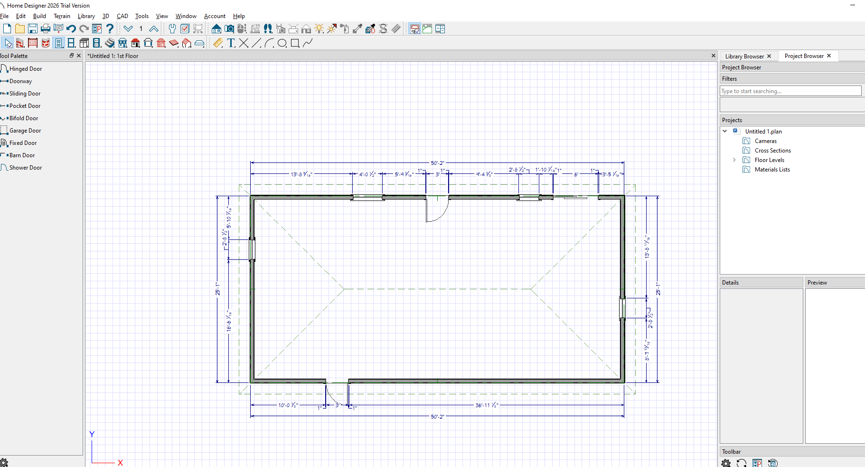The width and height of the screenshot is (865, 467).
Task: Click the tape measure dimension tool
Action: 217,43
